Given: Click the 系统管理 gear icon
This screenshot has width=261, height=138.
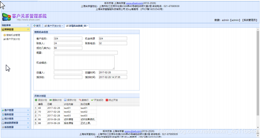Looking at the screenshot, I should 3,127.
